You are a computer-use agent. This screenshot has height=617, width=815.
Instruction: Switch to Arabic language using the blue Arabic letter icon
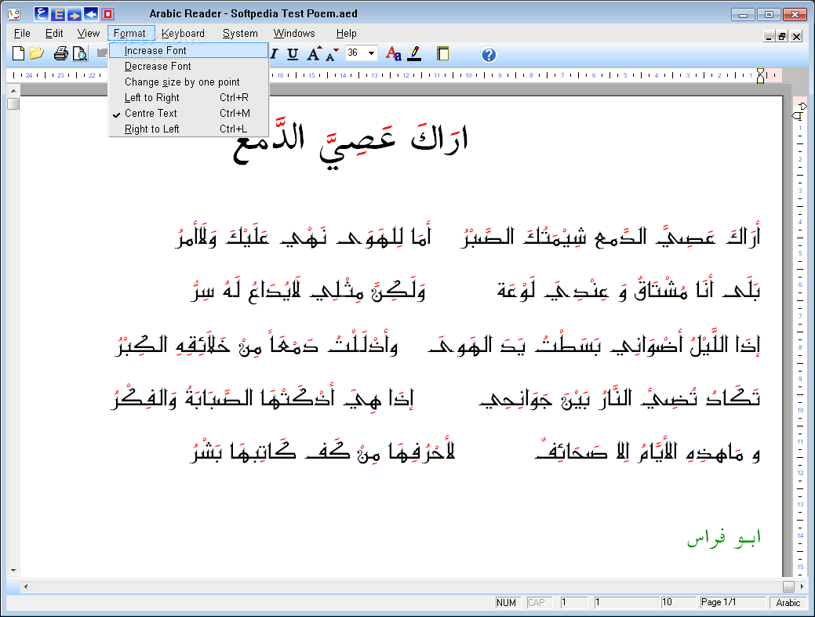[x=41, y=14]
